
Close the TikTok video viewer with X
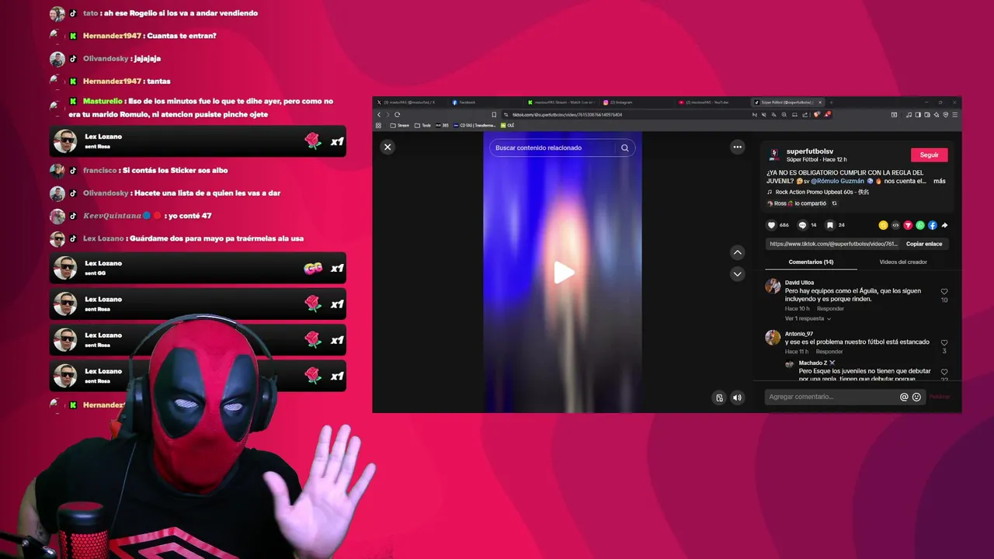(388, 147)
